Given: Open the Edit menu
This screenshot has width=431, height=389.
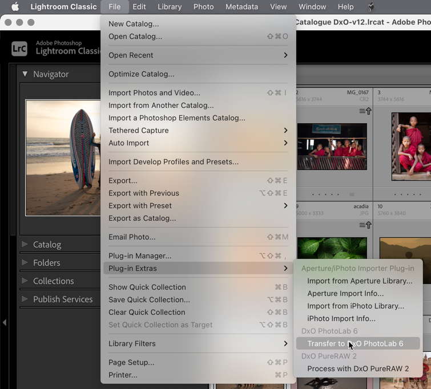Looking at the screenshot, I should (139, 7).
